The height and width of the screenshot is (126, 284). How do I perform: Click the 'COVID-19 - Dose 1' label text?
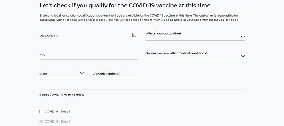point(57,112)
